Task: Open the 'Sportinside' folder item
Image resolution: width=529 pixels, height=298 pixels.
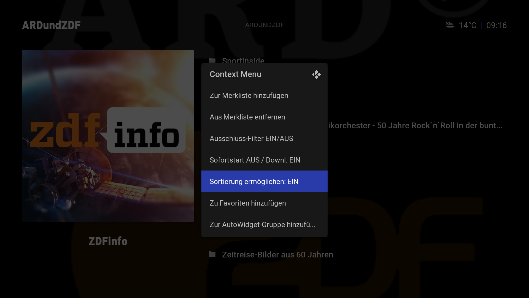Action: point(243,61)
